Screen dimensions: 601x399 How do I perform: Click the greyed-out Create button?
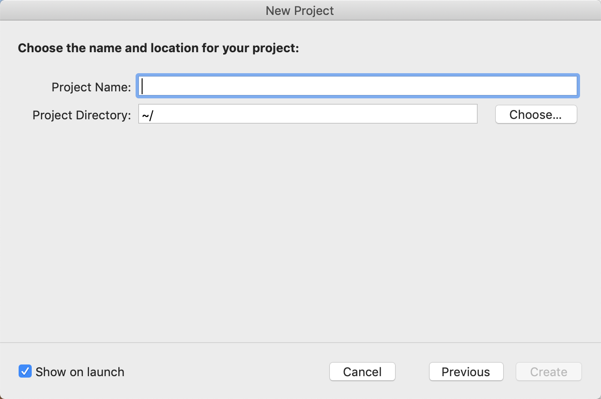549,372
